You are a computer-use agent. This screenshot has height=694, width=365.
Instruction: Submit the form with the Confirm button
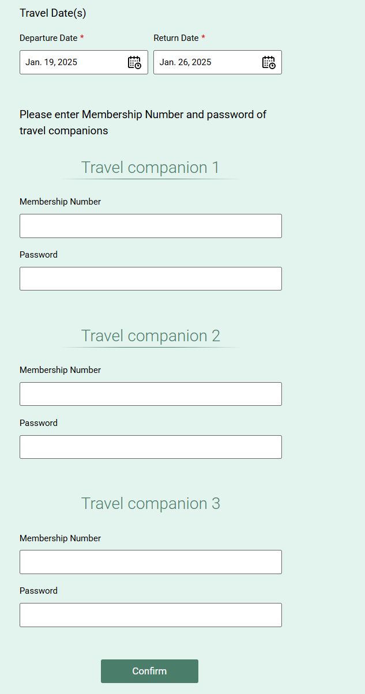[149, 671]
